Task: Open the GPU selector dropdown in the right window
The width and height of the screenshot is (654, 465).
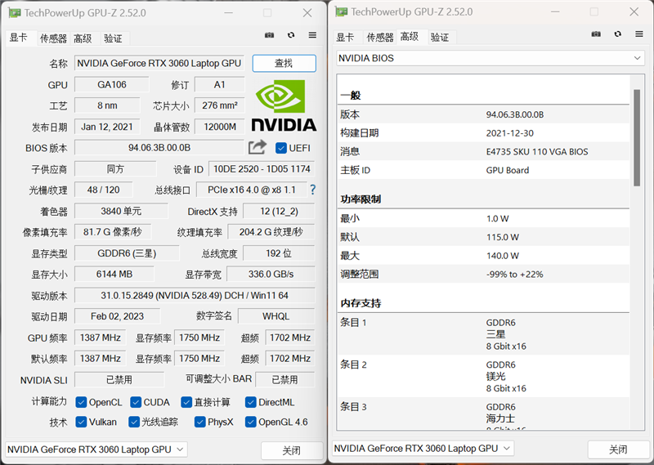Action: click(423, 449)
